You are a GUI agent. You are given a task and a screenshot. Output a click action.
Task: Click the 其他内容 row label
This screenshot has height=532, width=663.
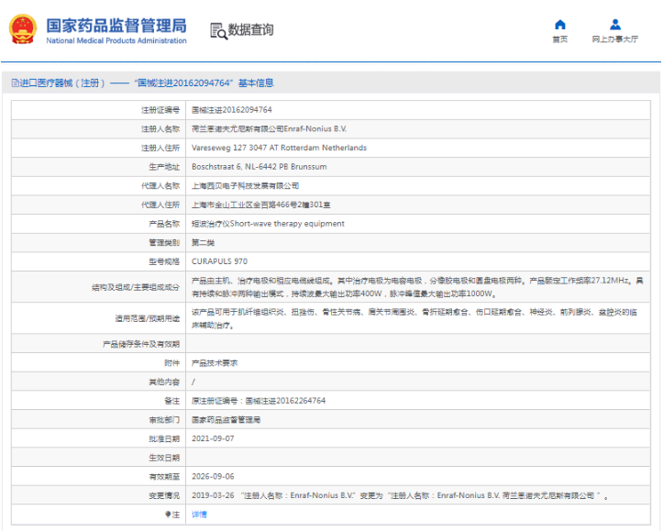164,382
